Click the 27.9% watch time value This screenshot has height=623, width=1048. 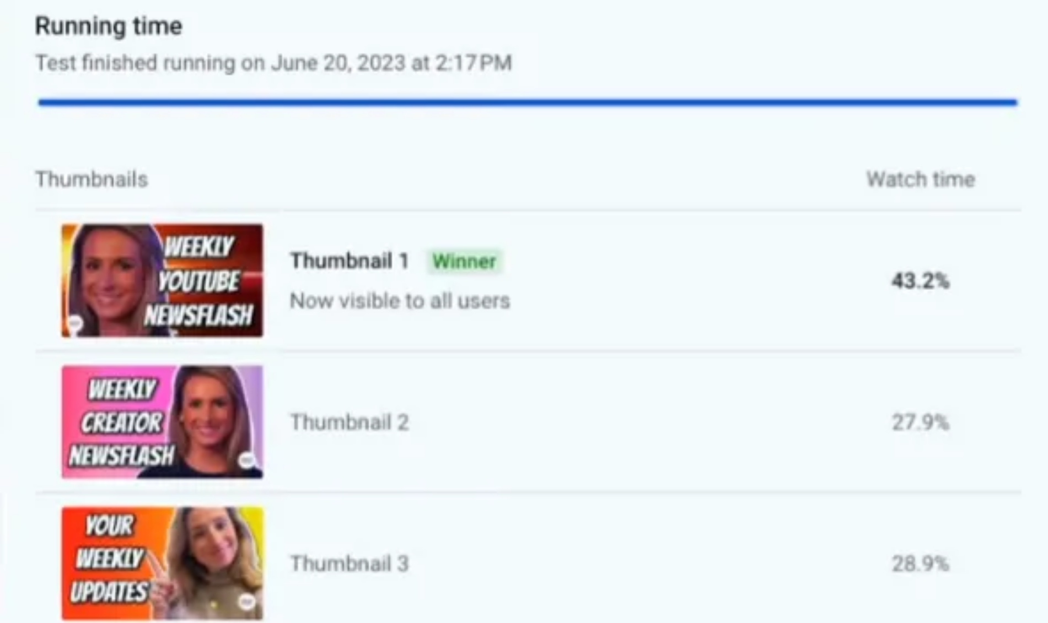(x=920, y=422)
